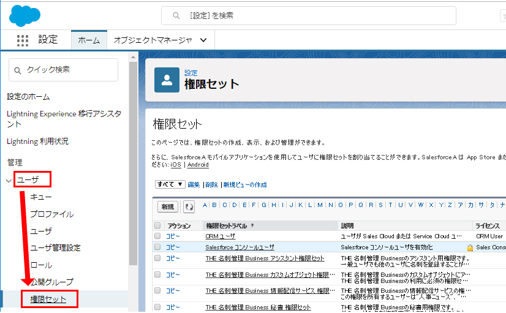The height and width of the screenshot is (313, 506).
Task: Select キュー under ユーザ section
Action: 41,197
